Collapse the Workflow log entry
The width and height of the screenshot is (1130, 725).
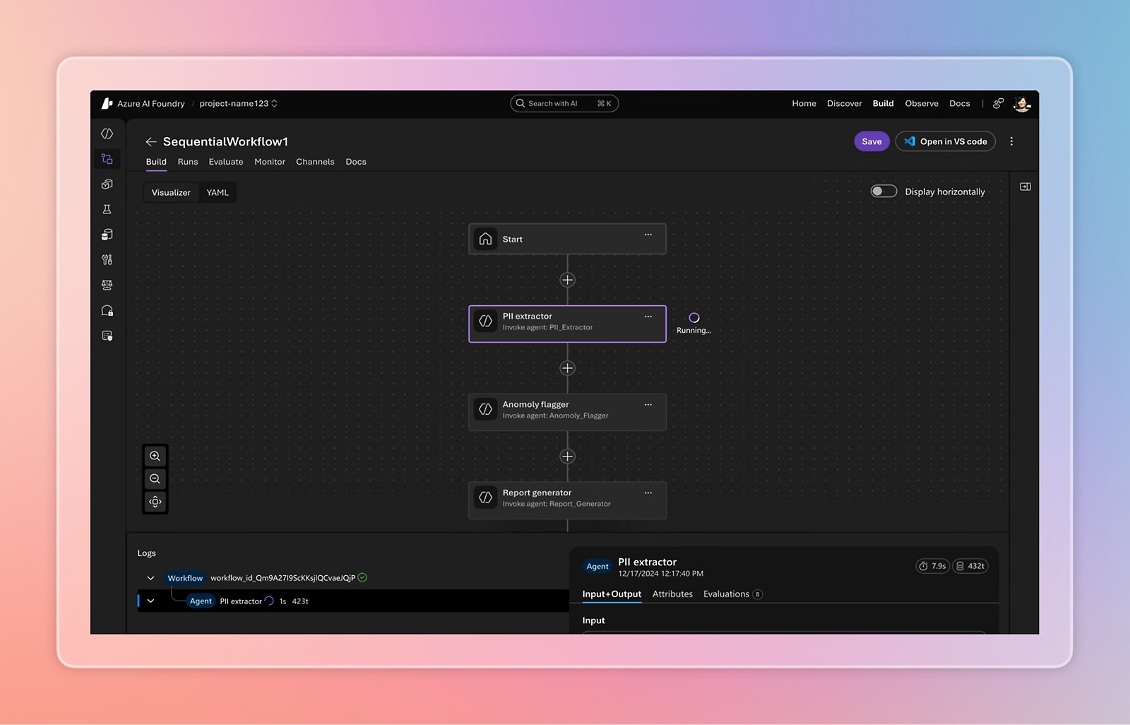click(150, 577)
